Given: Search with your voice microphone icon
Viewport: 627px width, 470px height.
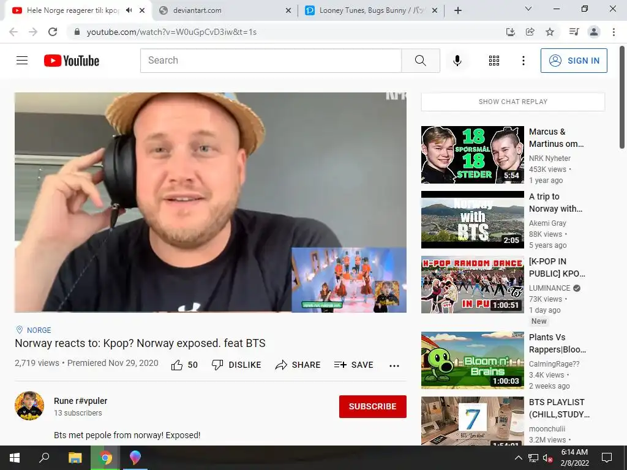Looking at the screenshot, I should click(x=457, y=61).
